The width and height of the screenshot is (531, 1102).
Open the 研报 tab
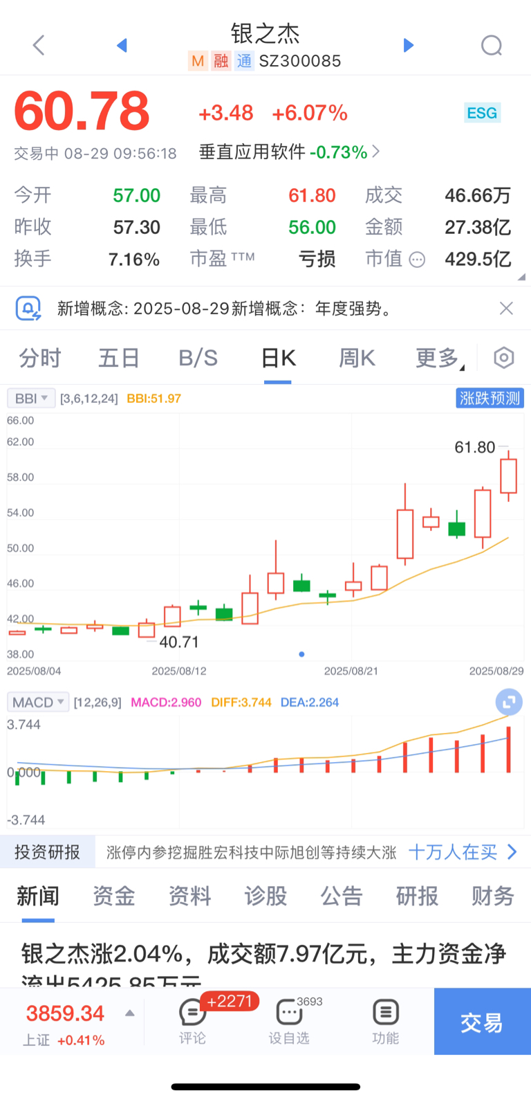point(417,896)
